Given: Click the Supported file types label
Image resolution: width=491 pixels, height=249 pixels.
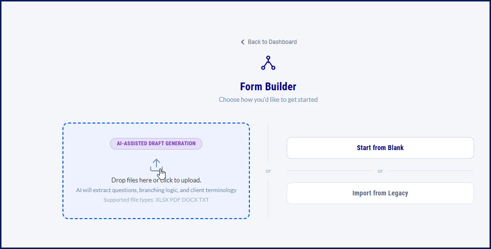Looking at the screenshot, I should tap(129, 200).
